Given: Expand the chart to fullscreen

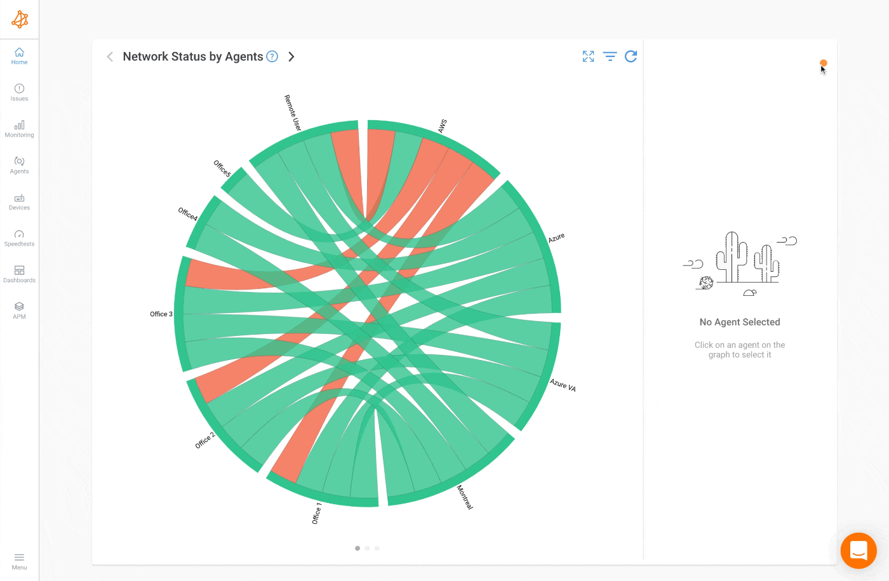Looking at the screenshot, I should (589, 57).
